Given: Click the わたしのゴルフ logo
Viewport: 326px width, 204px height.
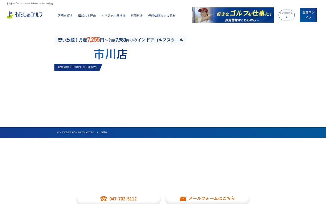Looking at the screenshot, I should pyautogui.click(x=24, y=15).
